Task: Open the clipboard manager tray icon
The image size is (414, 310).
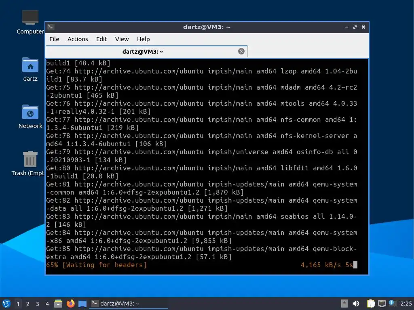Action: pos(371,304)
